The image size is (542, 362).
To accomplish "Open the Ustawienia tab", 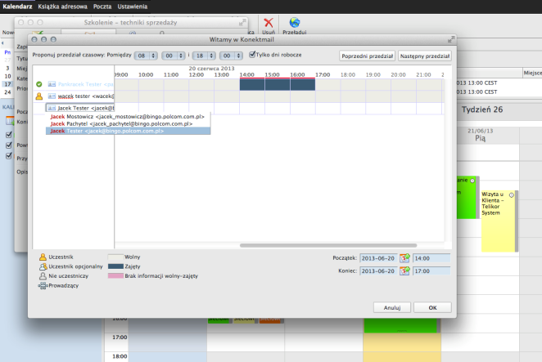I will click(x=133, y=7).
